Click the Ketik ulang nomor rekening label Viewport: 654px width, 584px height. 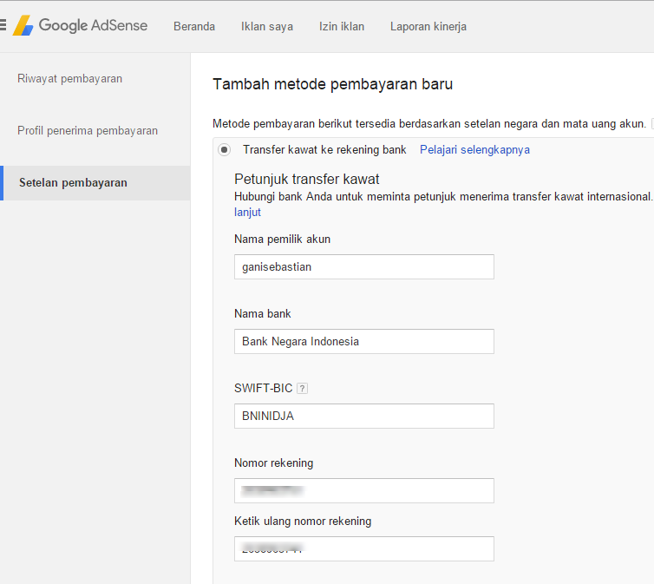point(303,521)
